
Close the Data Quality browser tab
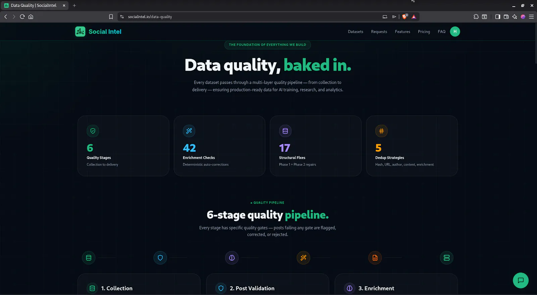tap(64, 5)
